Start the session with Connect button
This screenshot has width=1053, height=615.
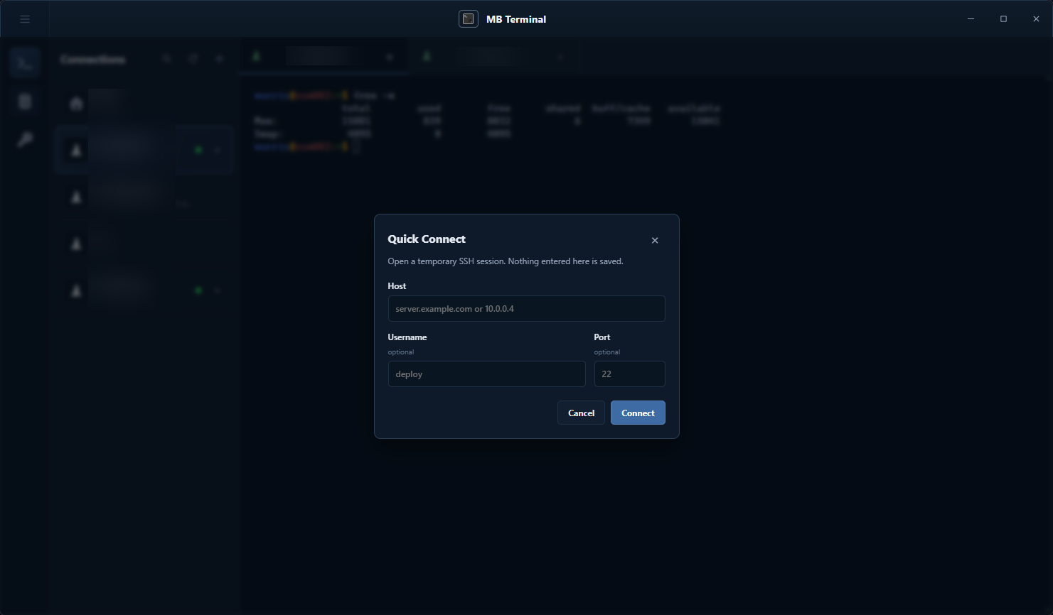638,413
